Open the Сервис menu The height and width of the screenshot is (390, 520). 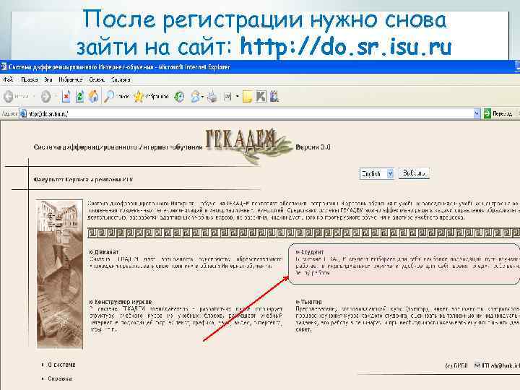pyautogui.click(x=97, y=79)
